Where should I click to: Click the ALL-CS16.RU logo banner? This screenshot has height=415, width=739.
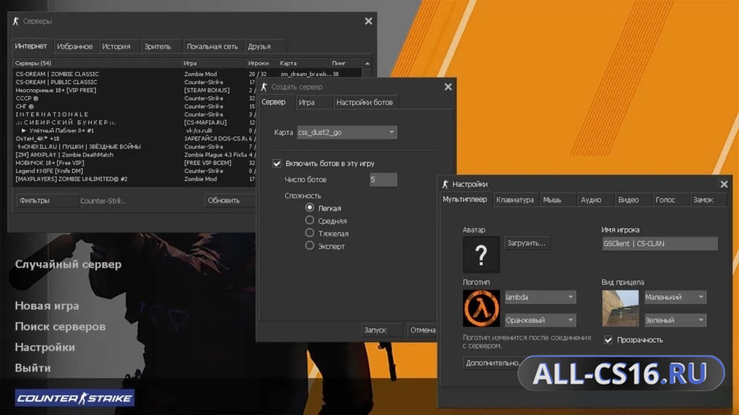tap(621, 373)
